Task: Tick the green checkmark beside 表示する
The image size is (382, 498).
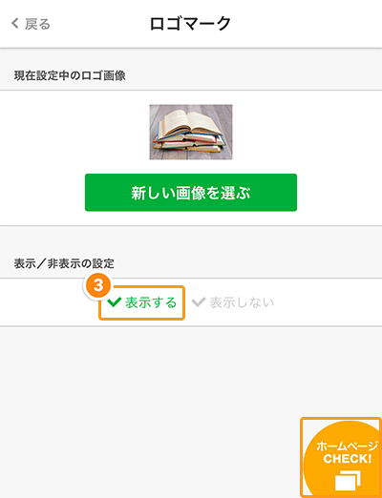Action: [x=114, y=302]
